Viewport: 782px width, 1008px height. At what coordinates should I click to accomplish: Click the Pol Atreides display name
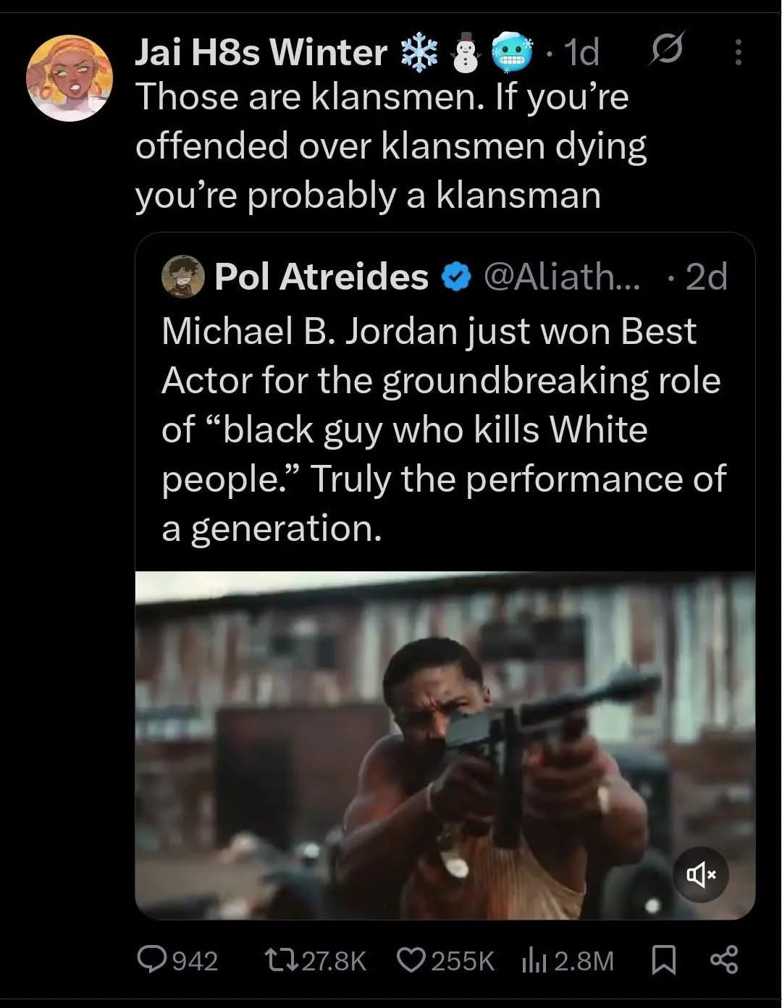pyautogui.click(x=321, y=277)
